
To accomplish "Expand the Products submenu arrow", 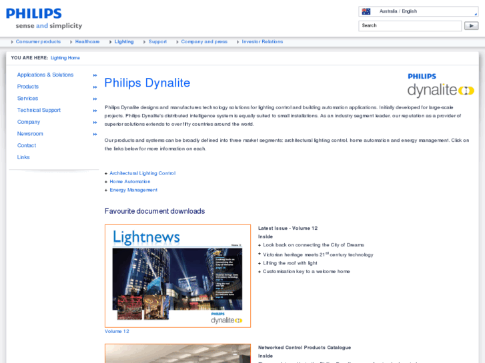I will [x=95, y=87].
